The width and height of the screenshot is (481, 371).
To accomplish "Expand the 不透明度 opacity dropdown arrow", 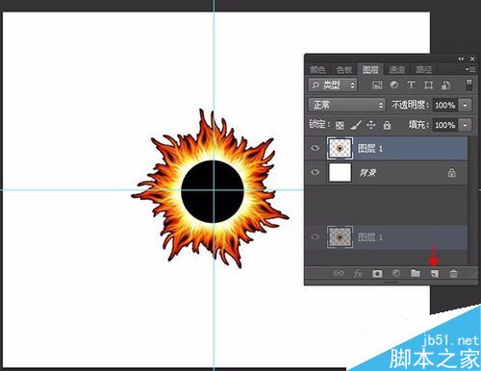I will pyautogui.click(x=465, y=105).
